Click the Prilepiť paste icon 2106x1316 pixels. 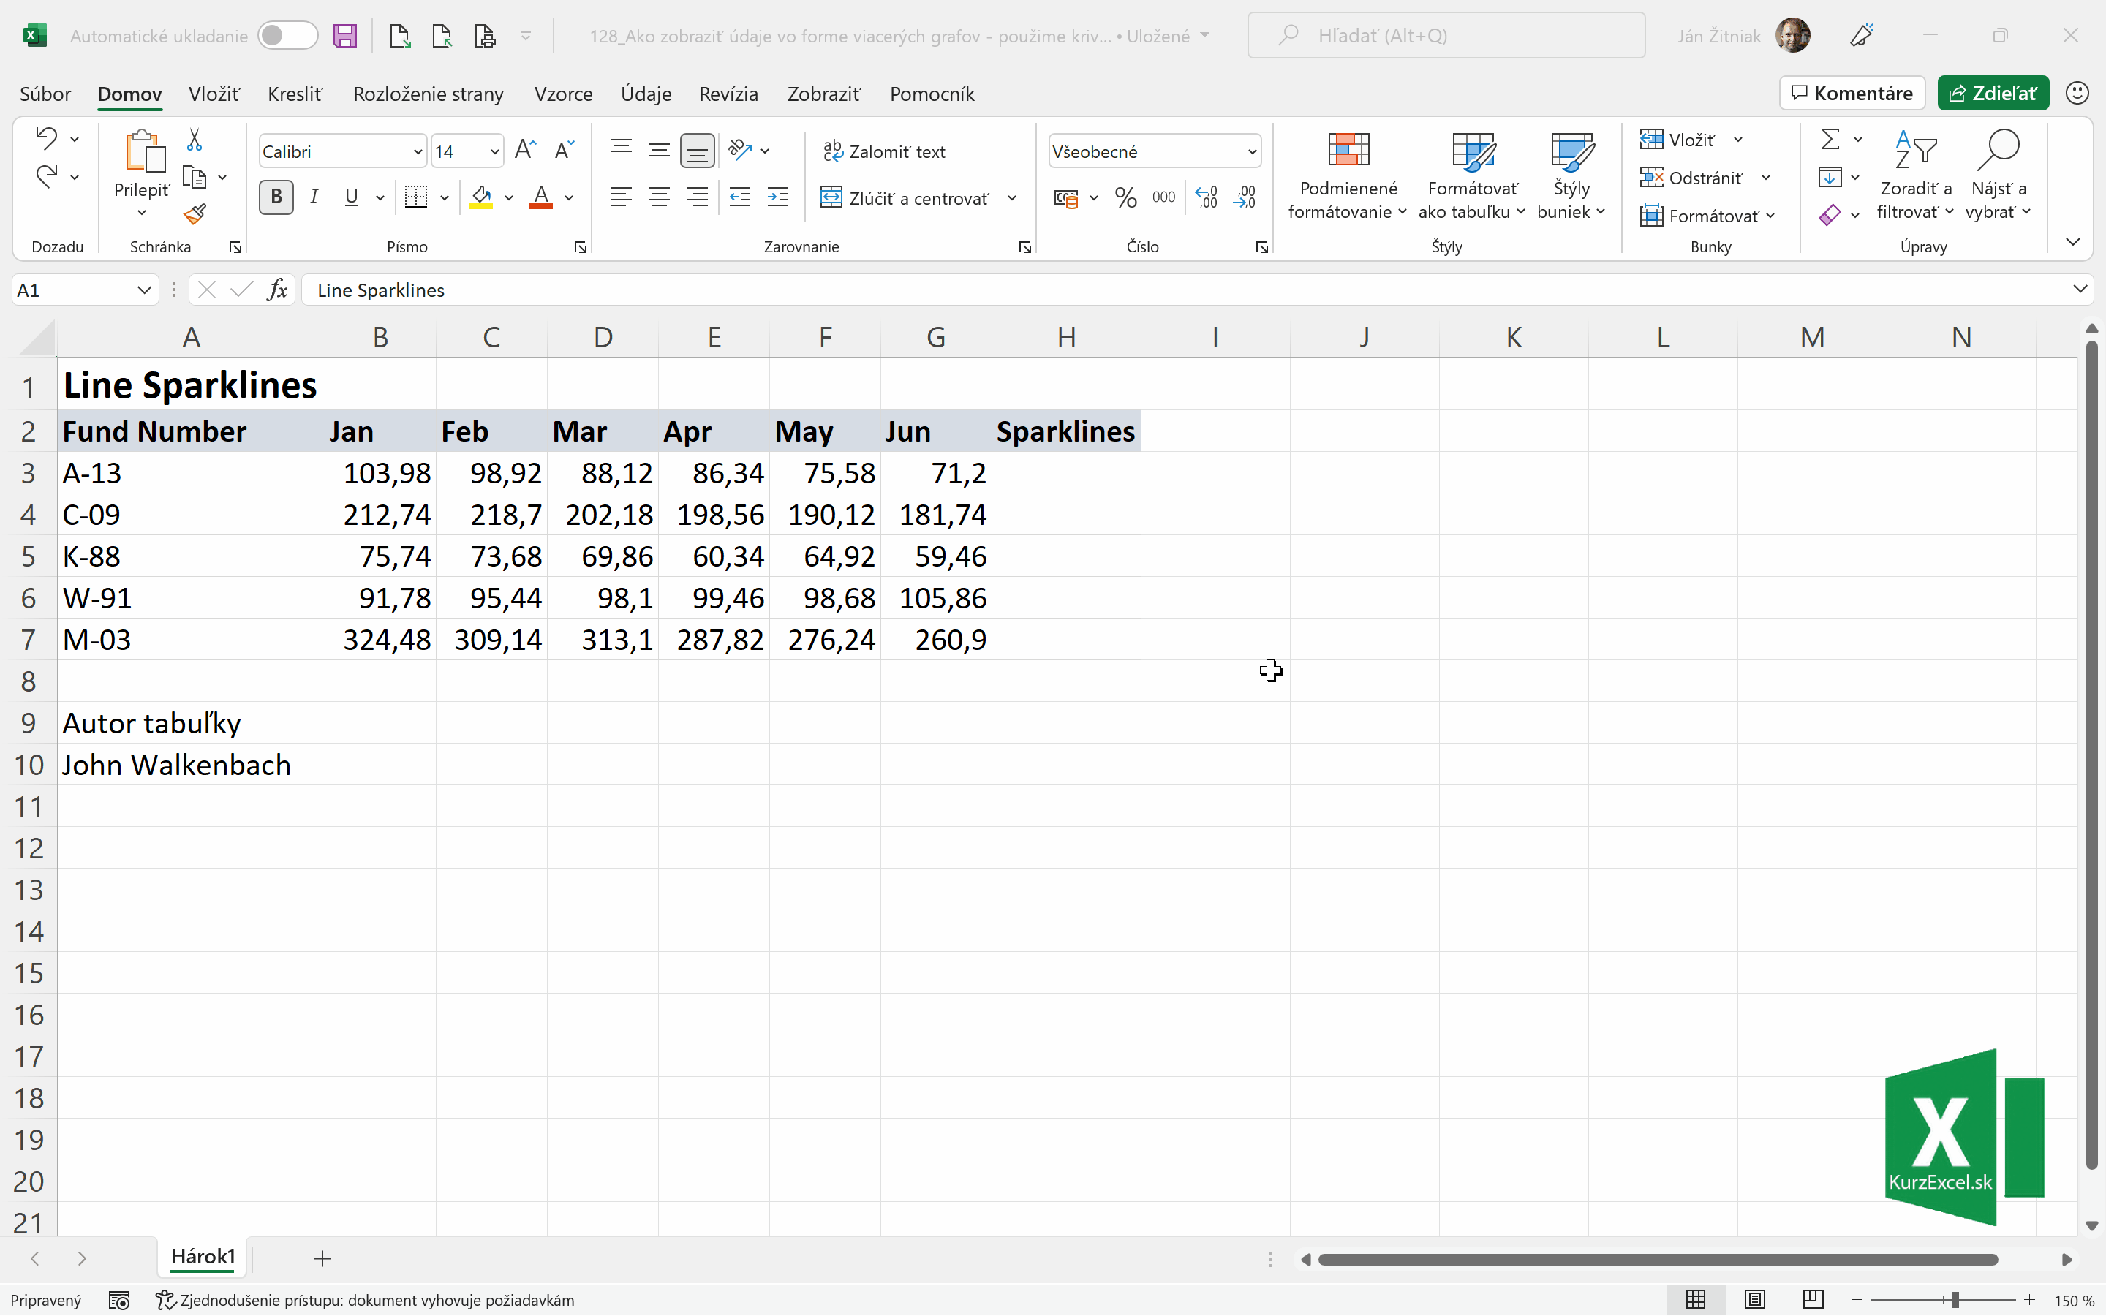point(145,151)
